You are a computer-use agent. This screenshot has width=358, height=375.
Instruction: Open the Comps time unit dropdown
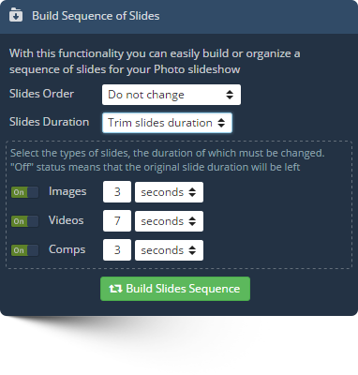pyautogui.click(x=169, y=250)
